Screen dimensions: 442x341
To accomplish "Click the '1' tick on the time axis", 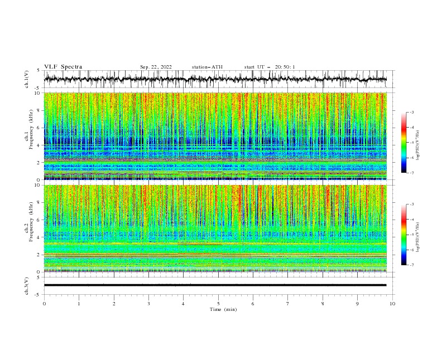I will tap(79, 304).
